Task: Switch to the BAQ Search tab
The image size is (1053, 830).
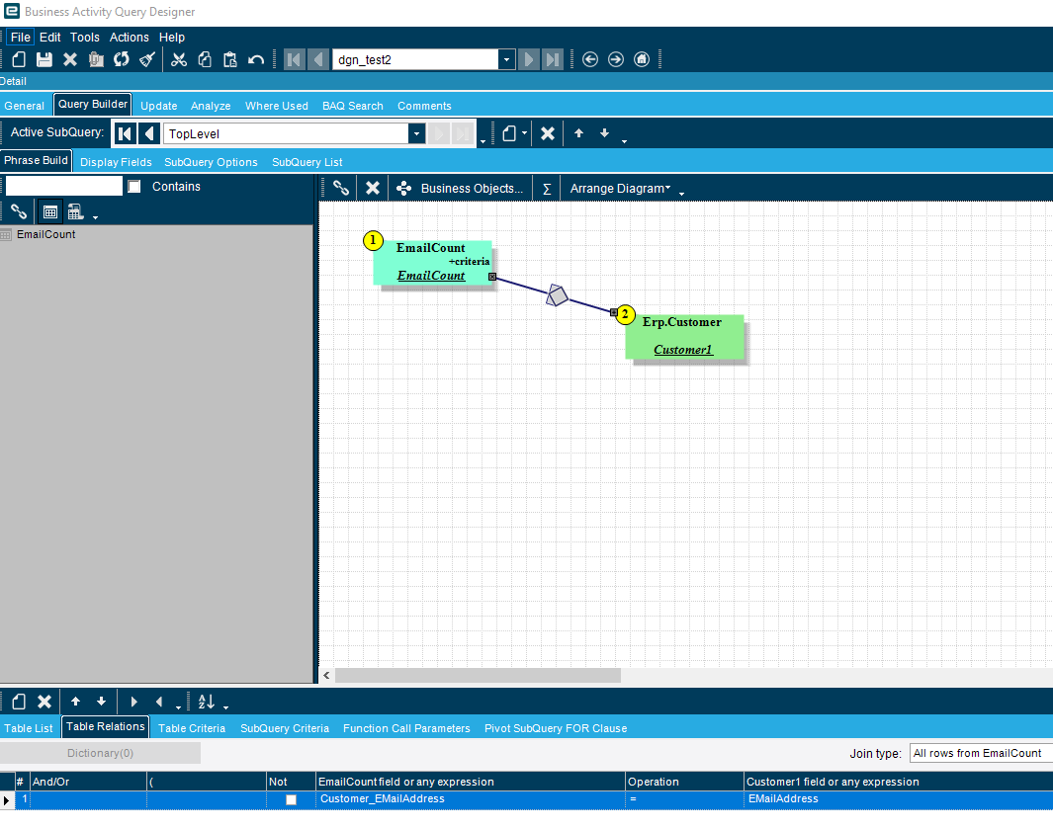Action: click(353, 106)
